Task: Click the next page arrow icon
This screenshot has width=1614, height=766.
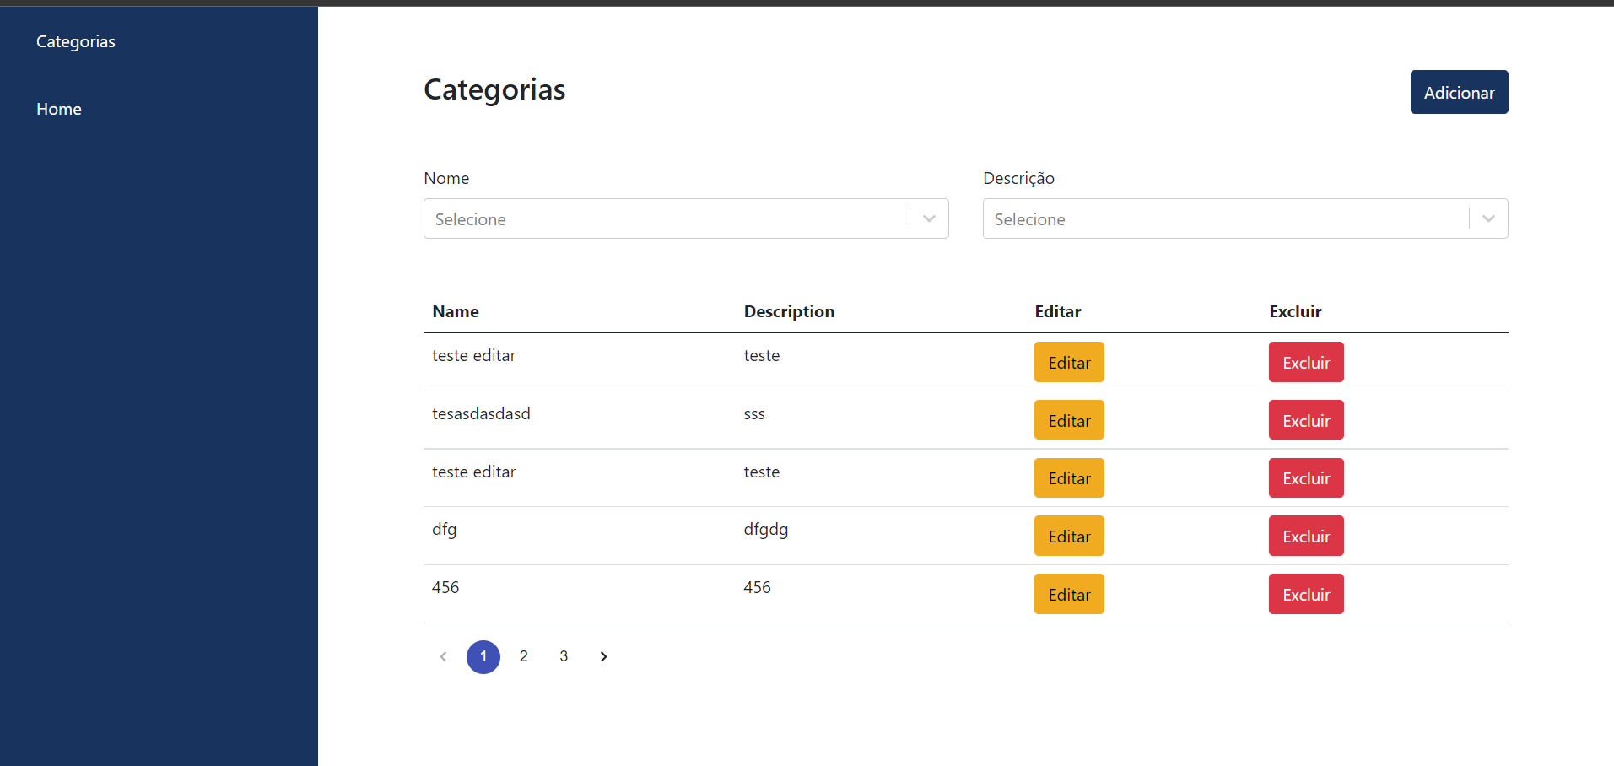Action: [x=603, y=656]
